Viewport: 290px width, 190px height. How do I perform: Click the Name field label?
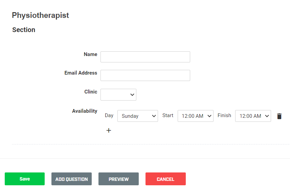(90, 54)
